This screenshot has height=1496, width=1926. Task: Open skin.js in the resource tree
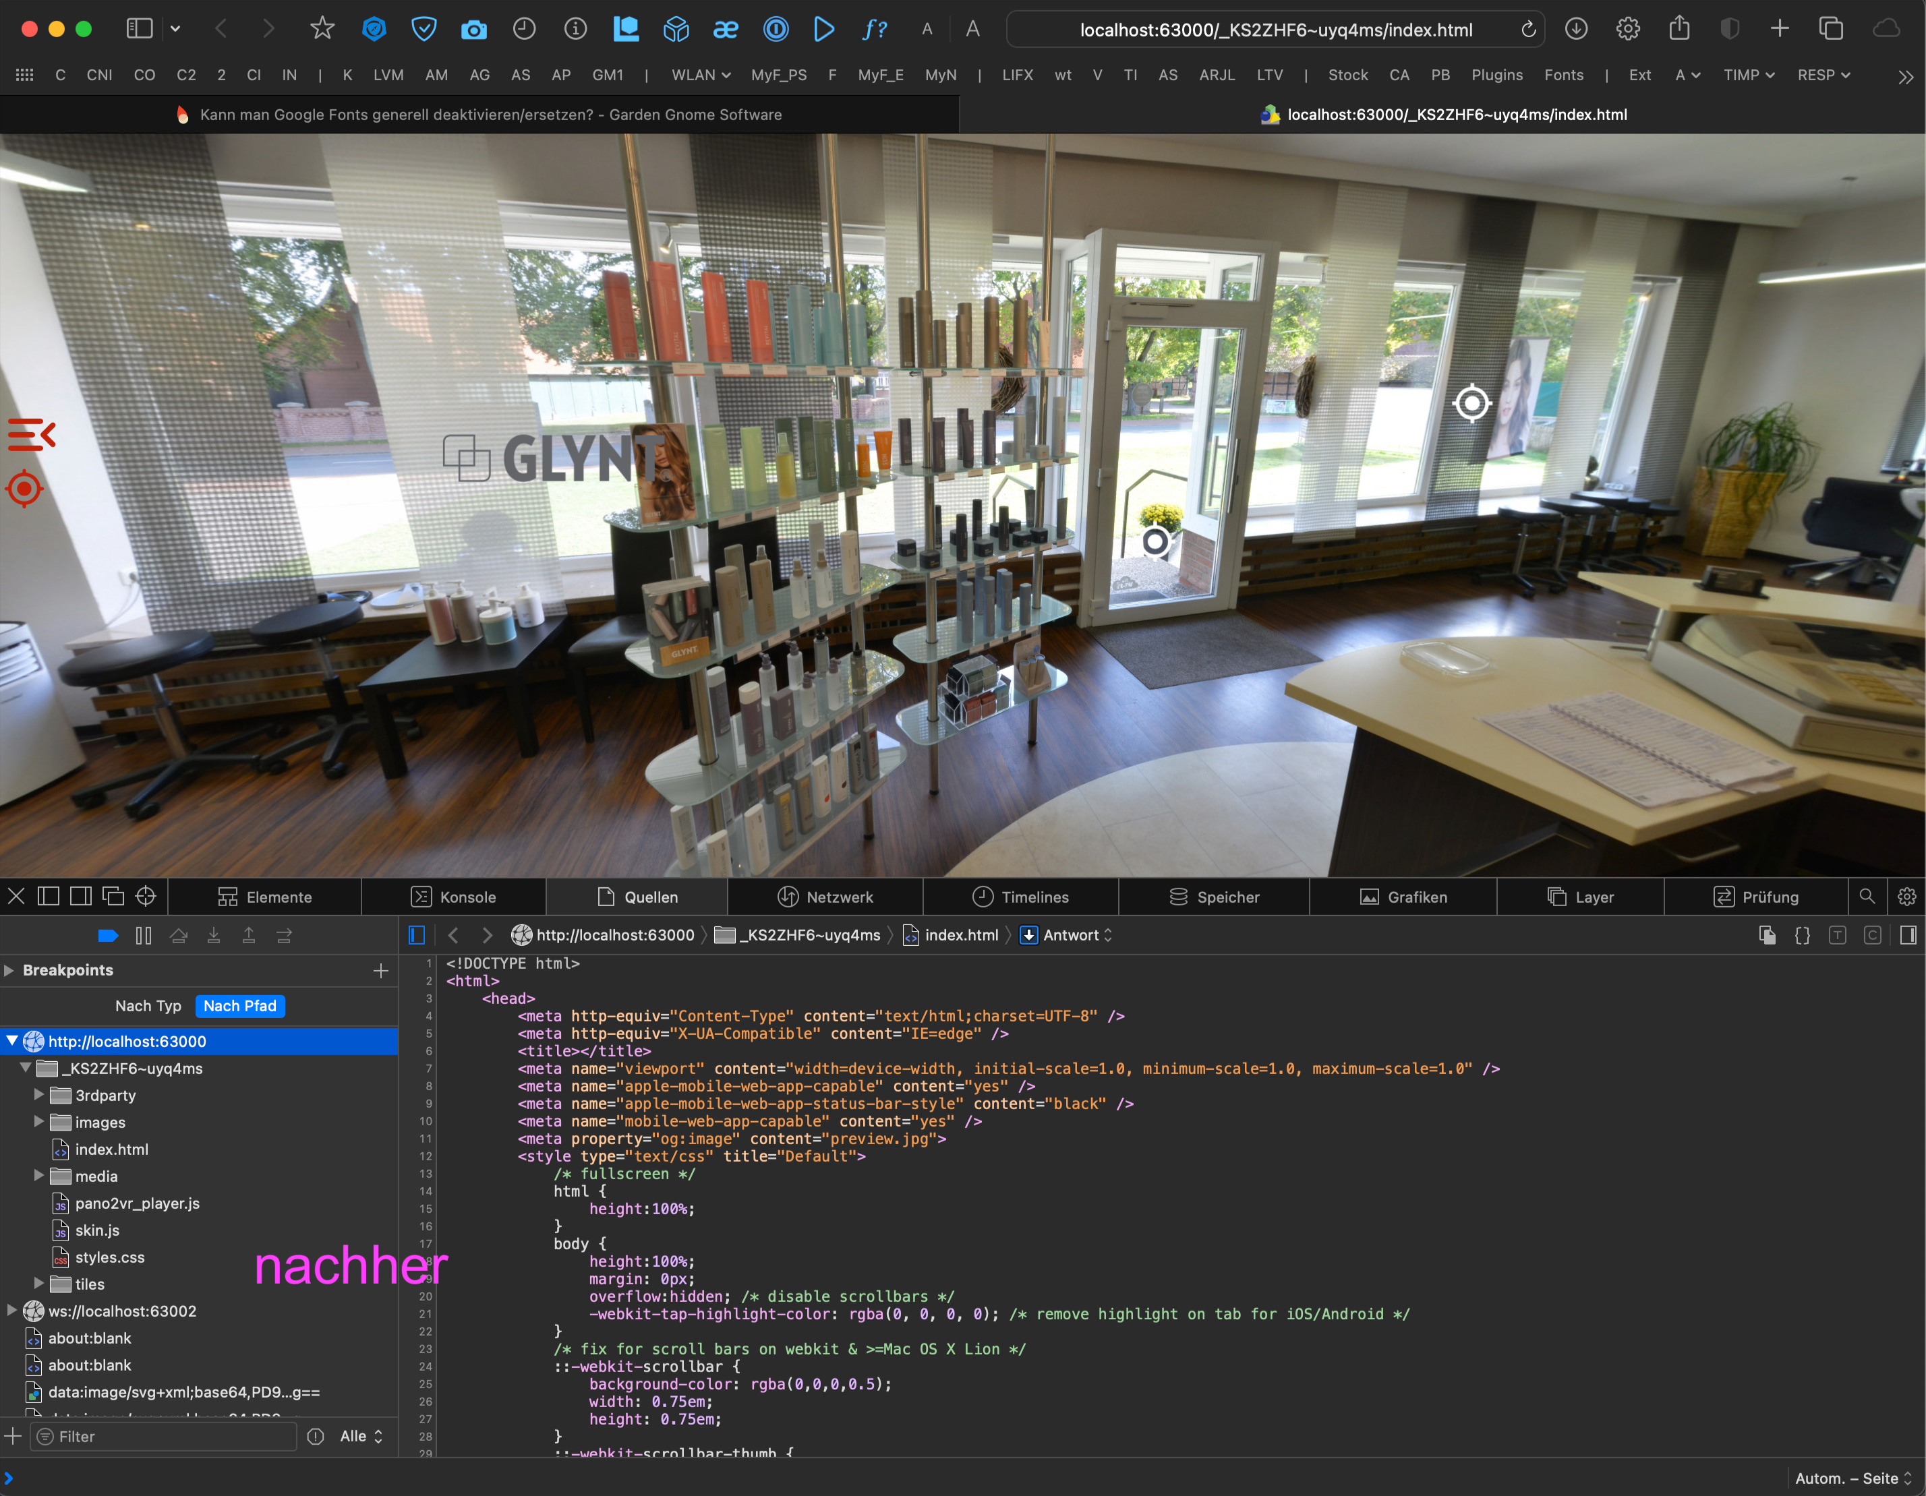[x=97, y=1230]
